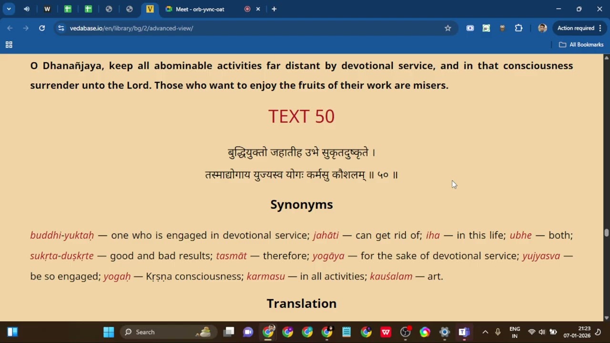This screenshot has width=610, height=343.
Task: Switch to the Meet - orb-yvnc-oat tab
Action: pos(200,9)
